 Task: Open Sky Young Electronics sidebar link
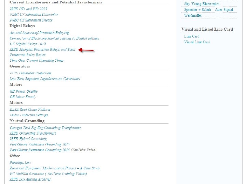202,4
